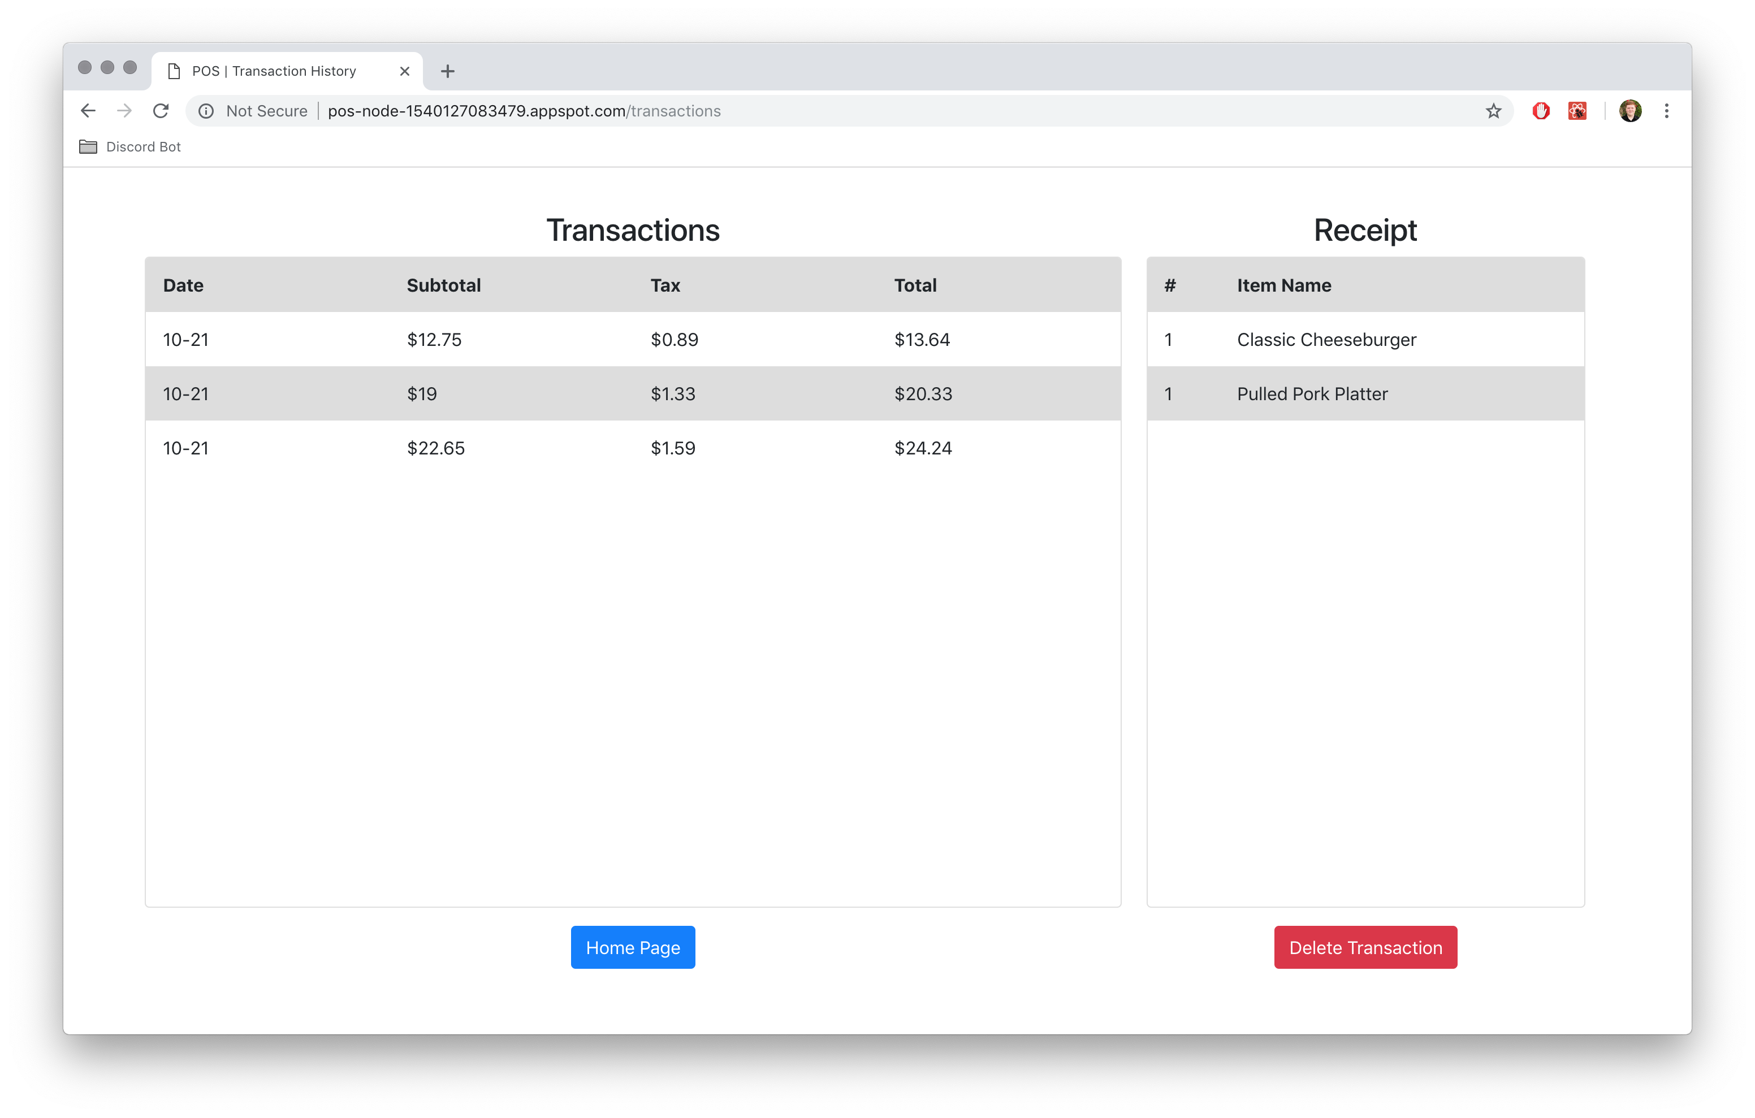Open the Chrome profile avatar
Screen dimensions: 1755x1118
1629,111
